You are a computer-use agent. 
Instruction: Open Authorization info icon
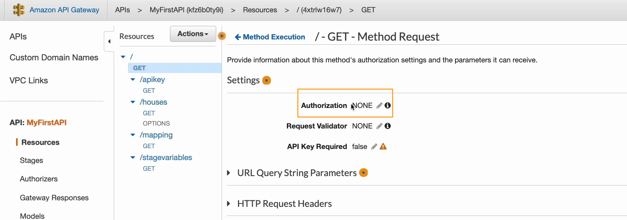387,105
